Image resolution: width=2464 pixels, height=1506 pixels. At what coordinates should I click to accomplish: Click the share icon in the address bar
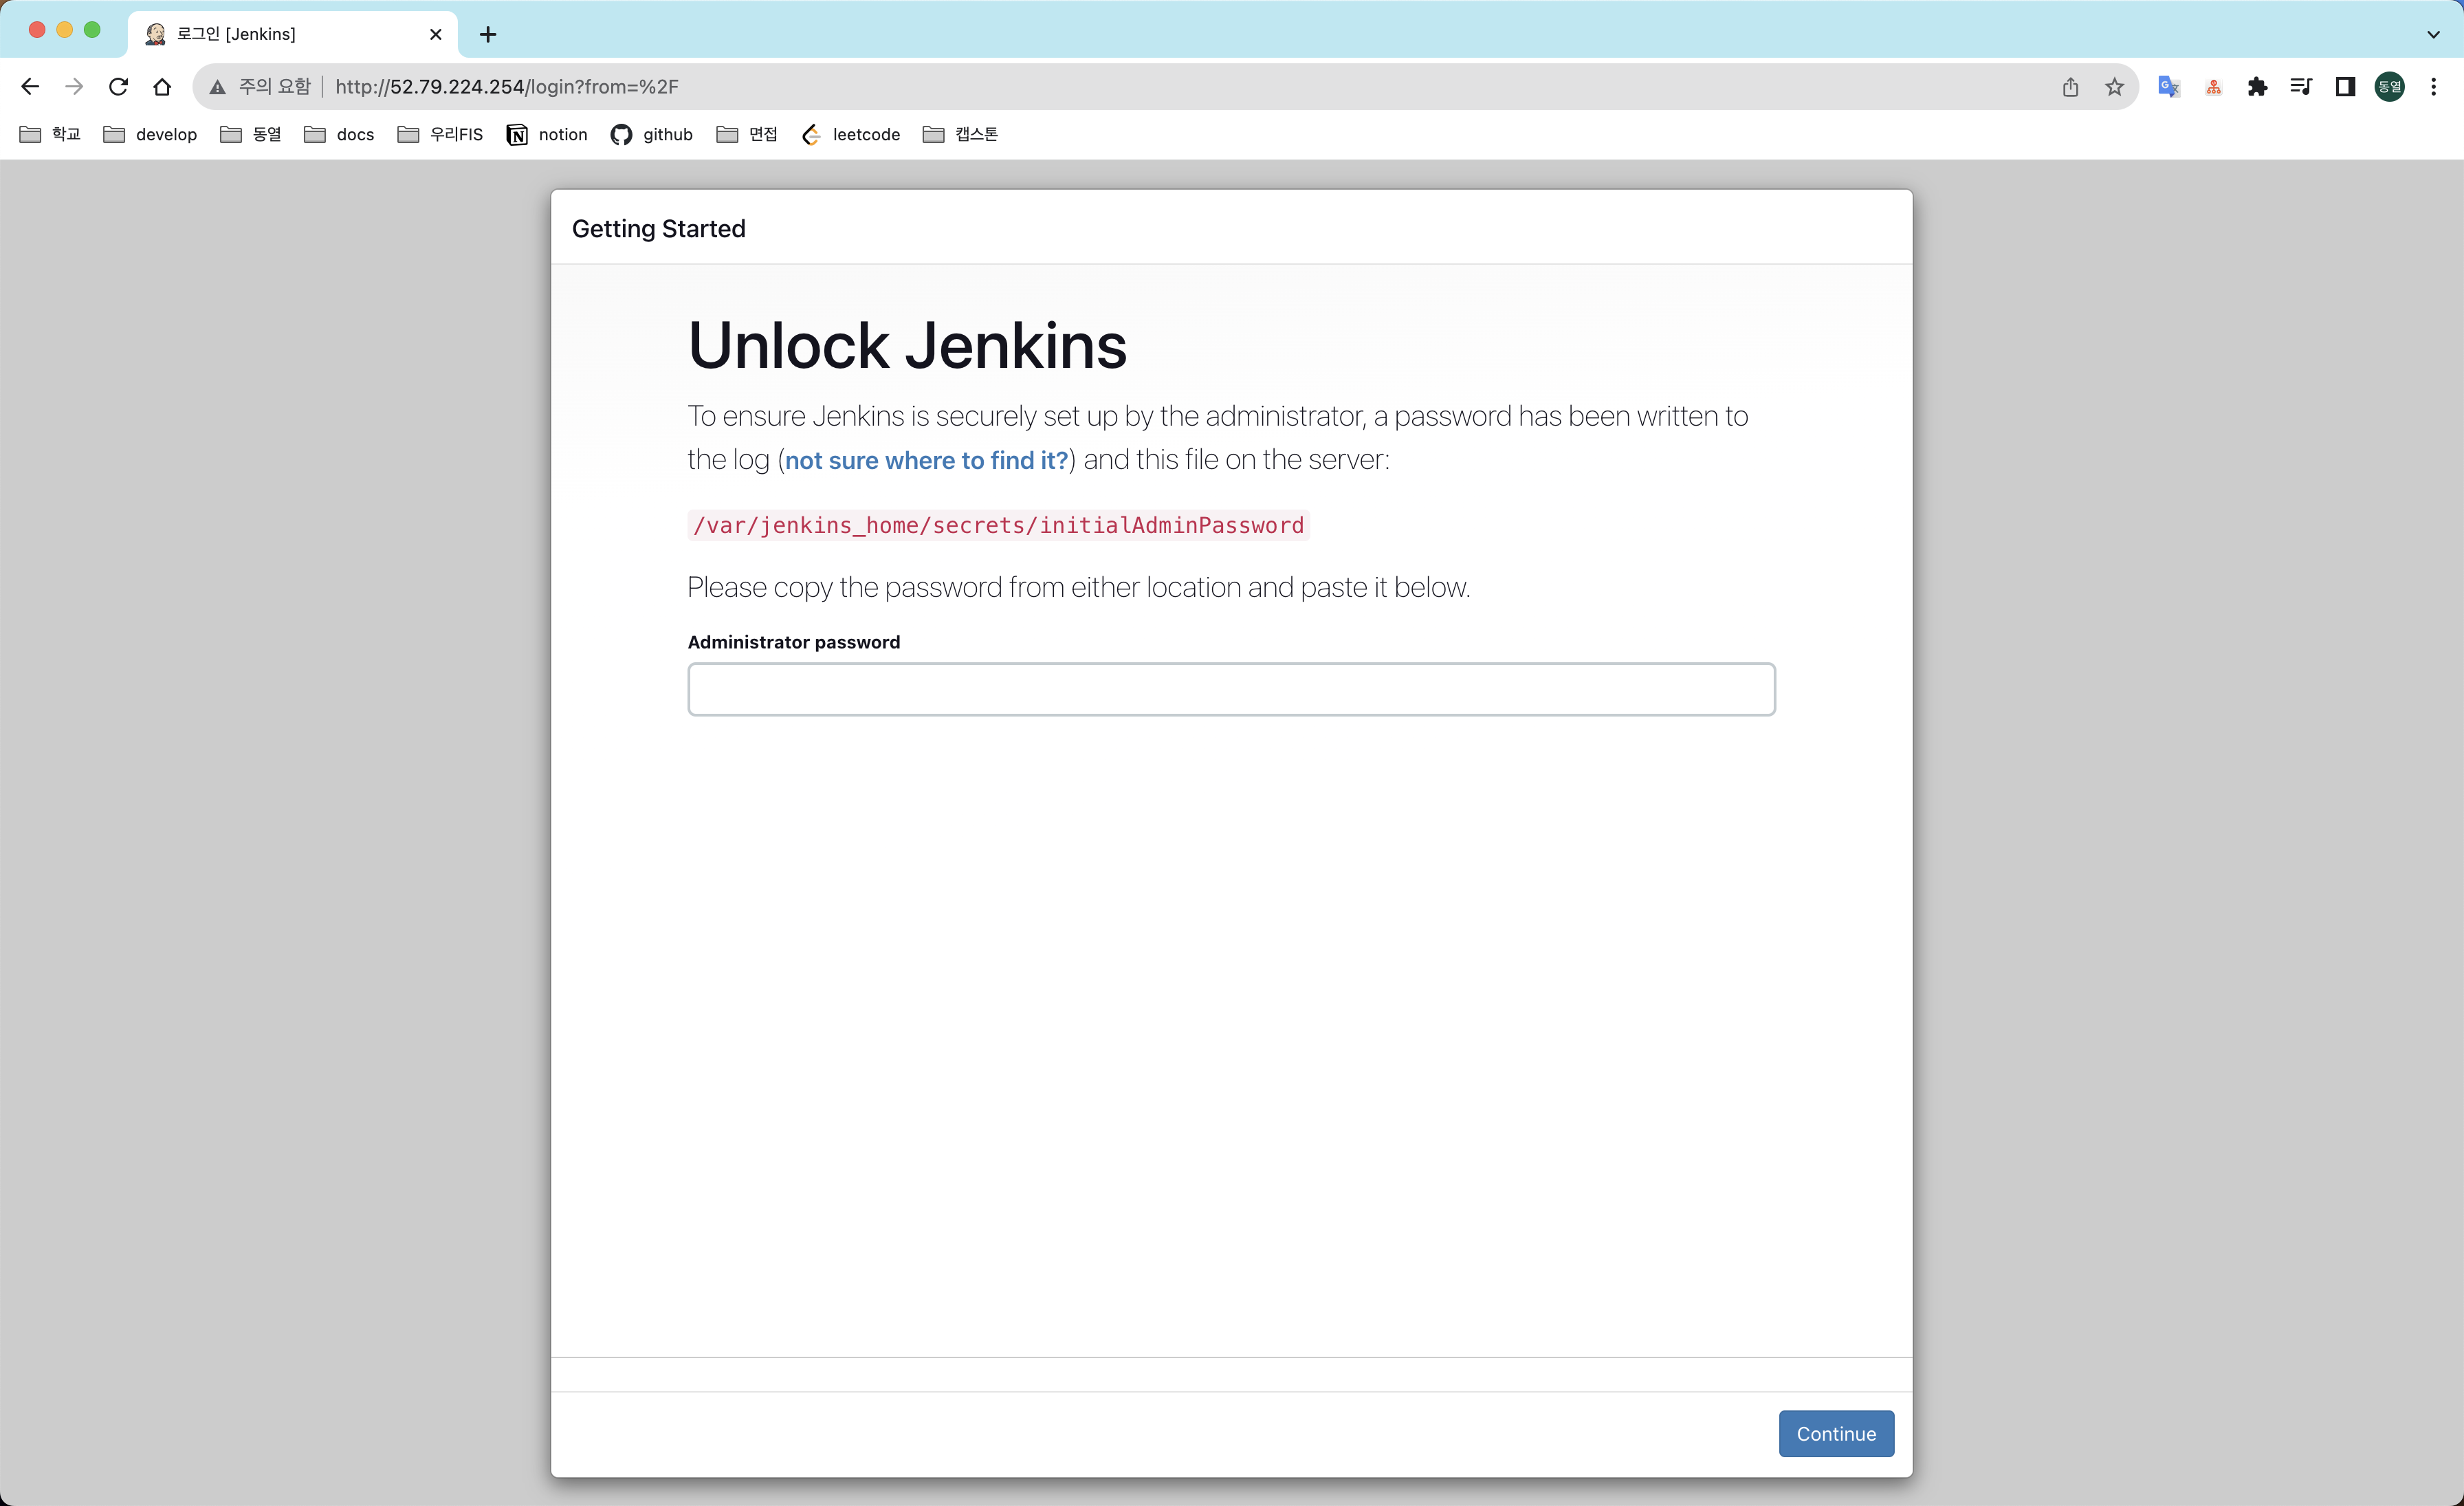click(x=2070, y=87)
